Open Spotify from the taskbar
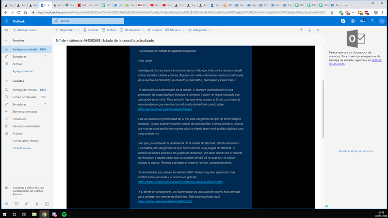Screen dimensions: 388x218 tap(64, 214)
